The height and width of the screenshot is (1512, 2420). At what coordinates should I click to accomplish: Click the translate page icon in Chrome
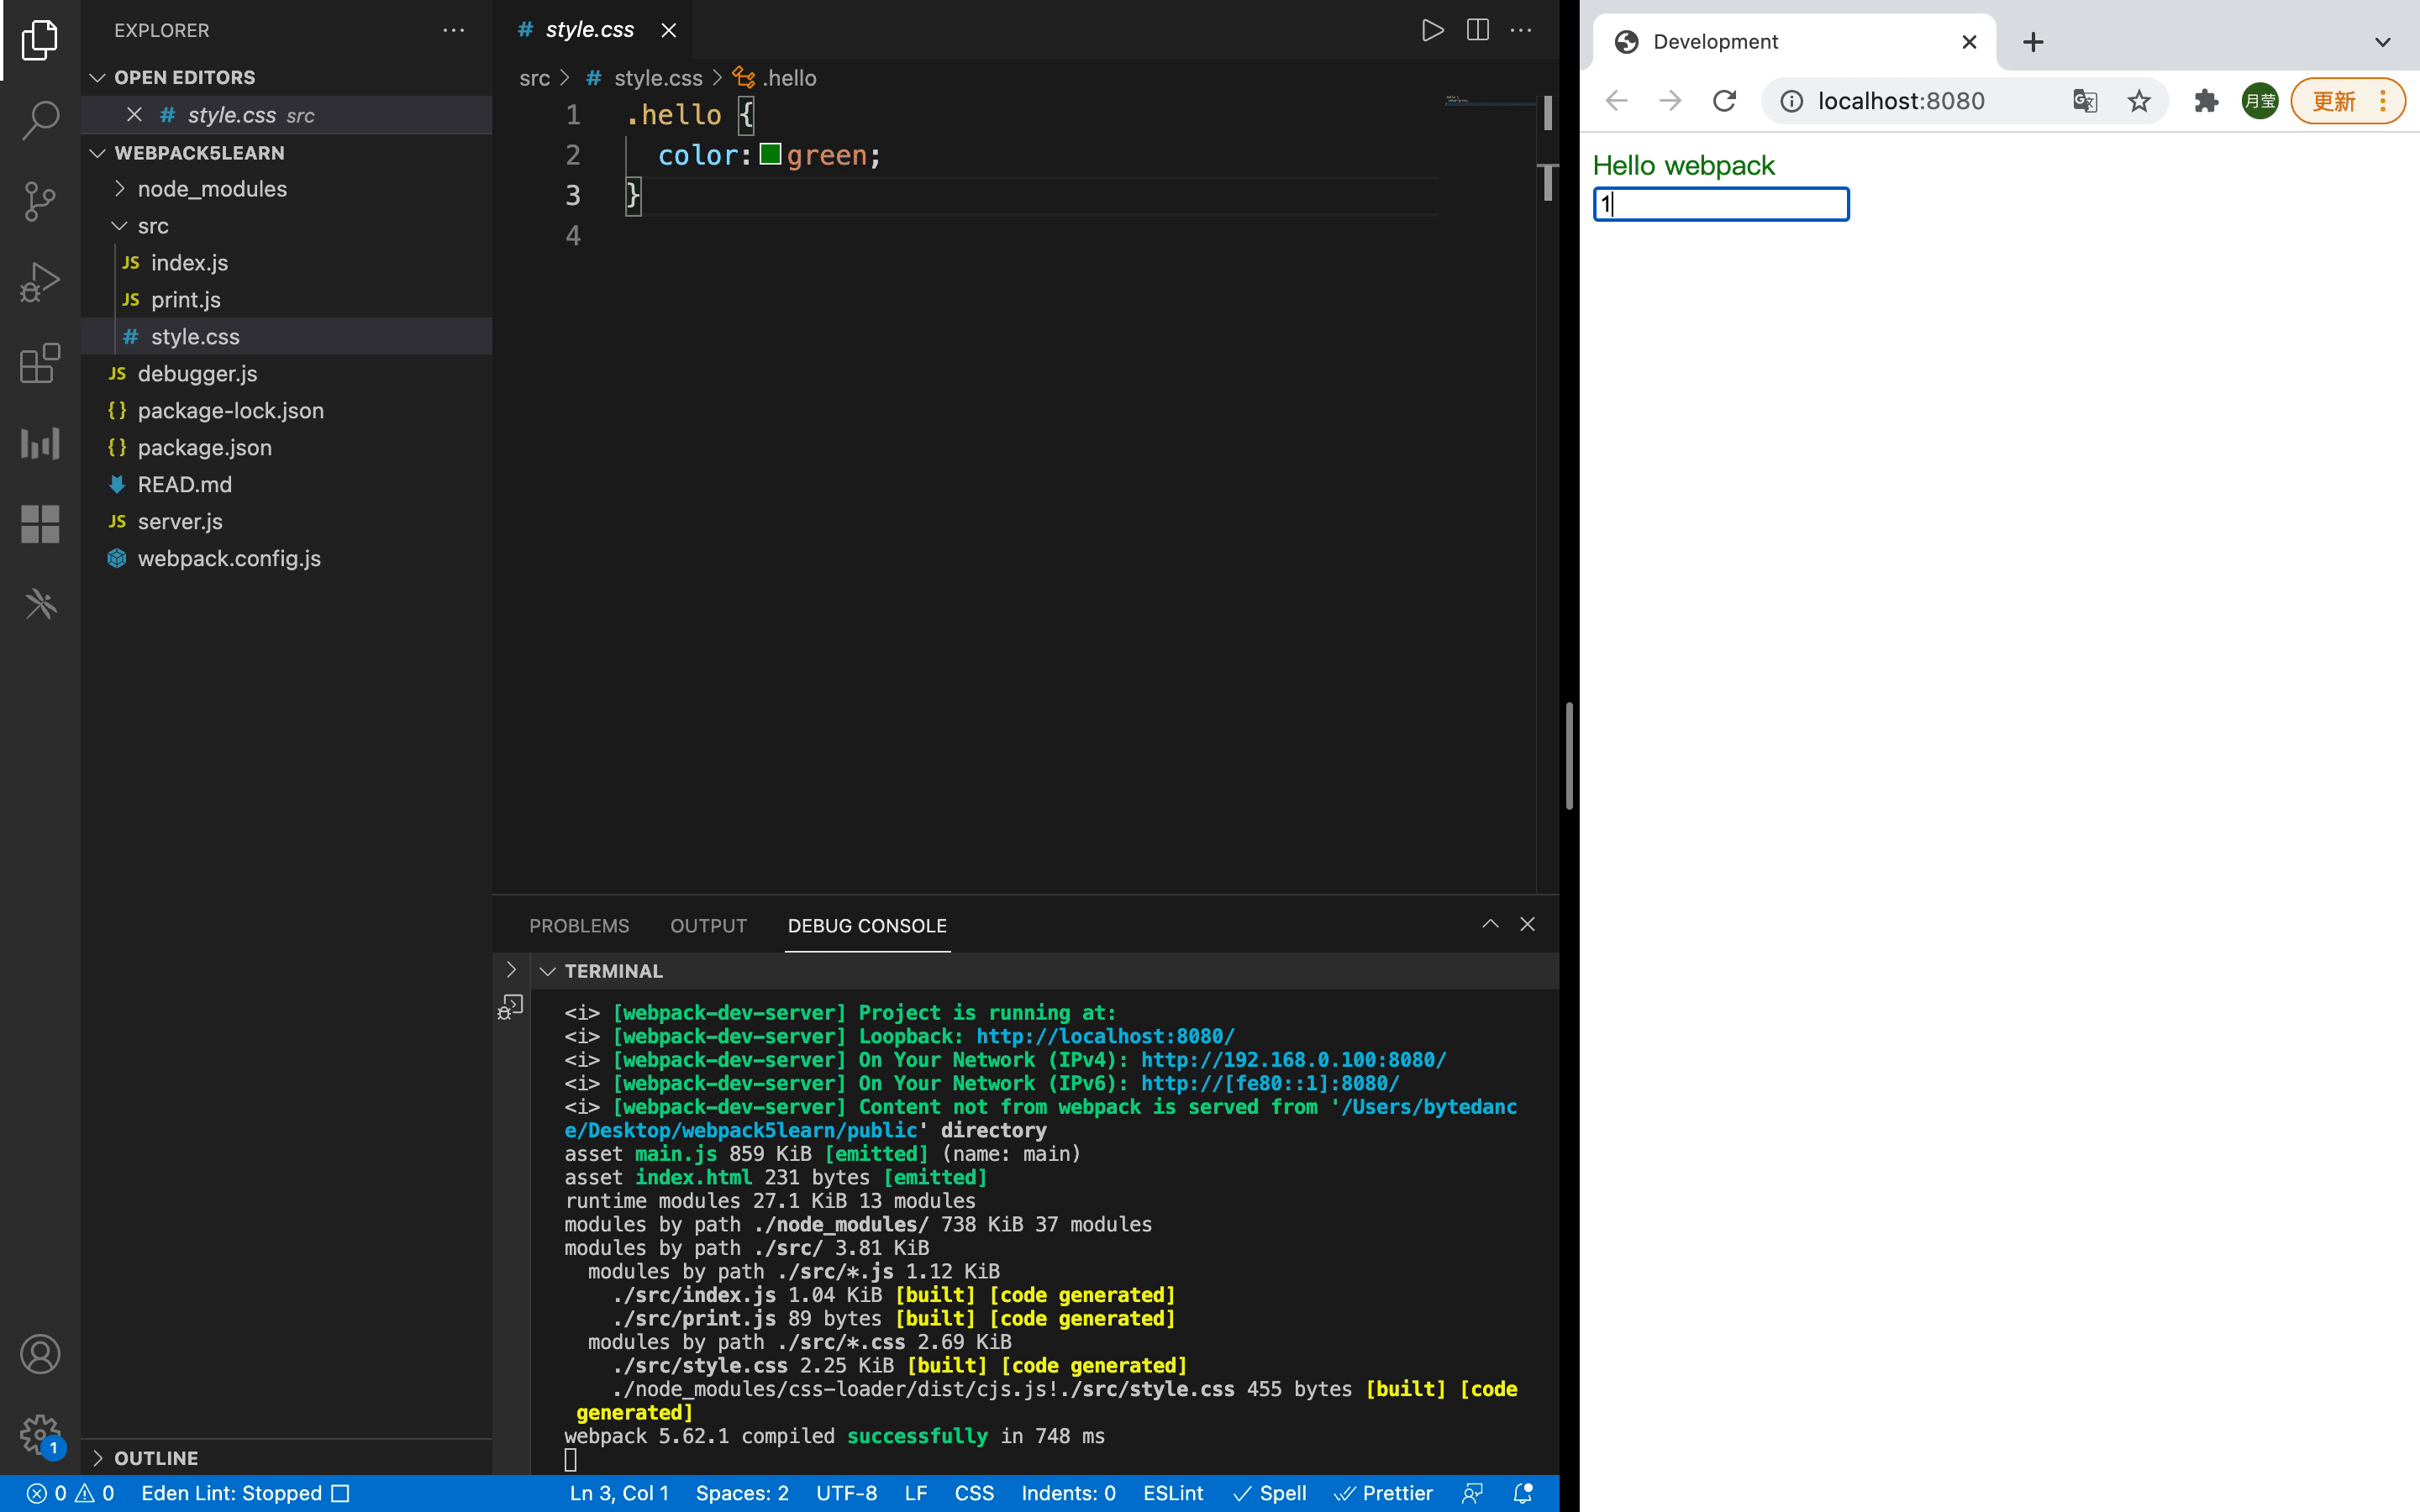point(2085,101)
